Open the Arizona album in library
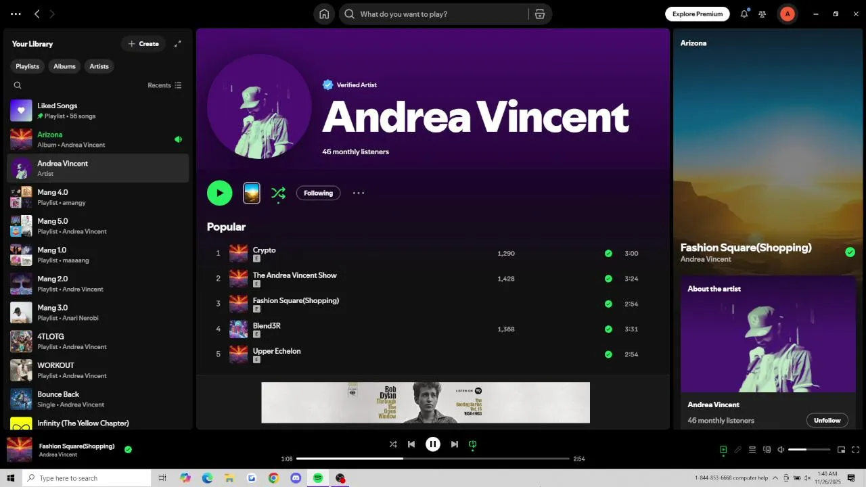This screenshot has width=866, height=487. click(98, 139)
